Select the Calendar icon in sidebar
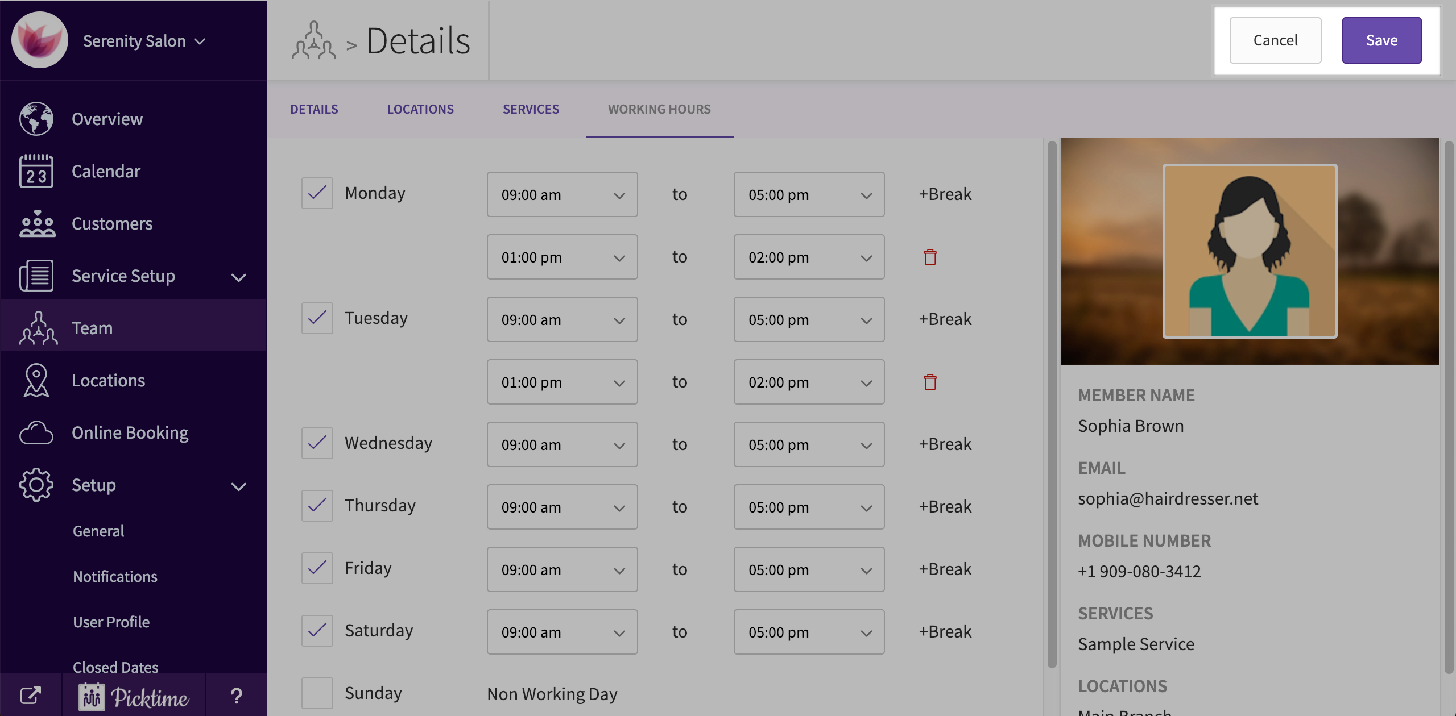 (x=36, y=171)
